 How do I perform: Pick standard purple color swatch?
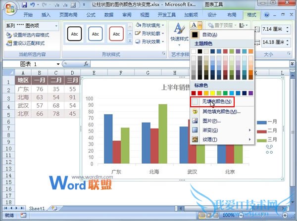point(251,93)
